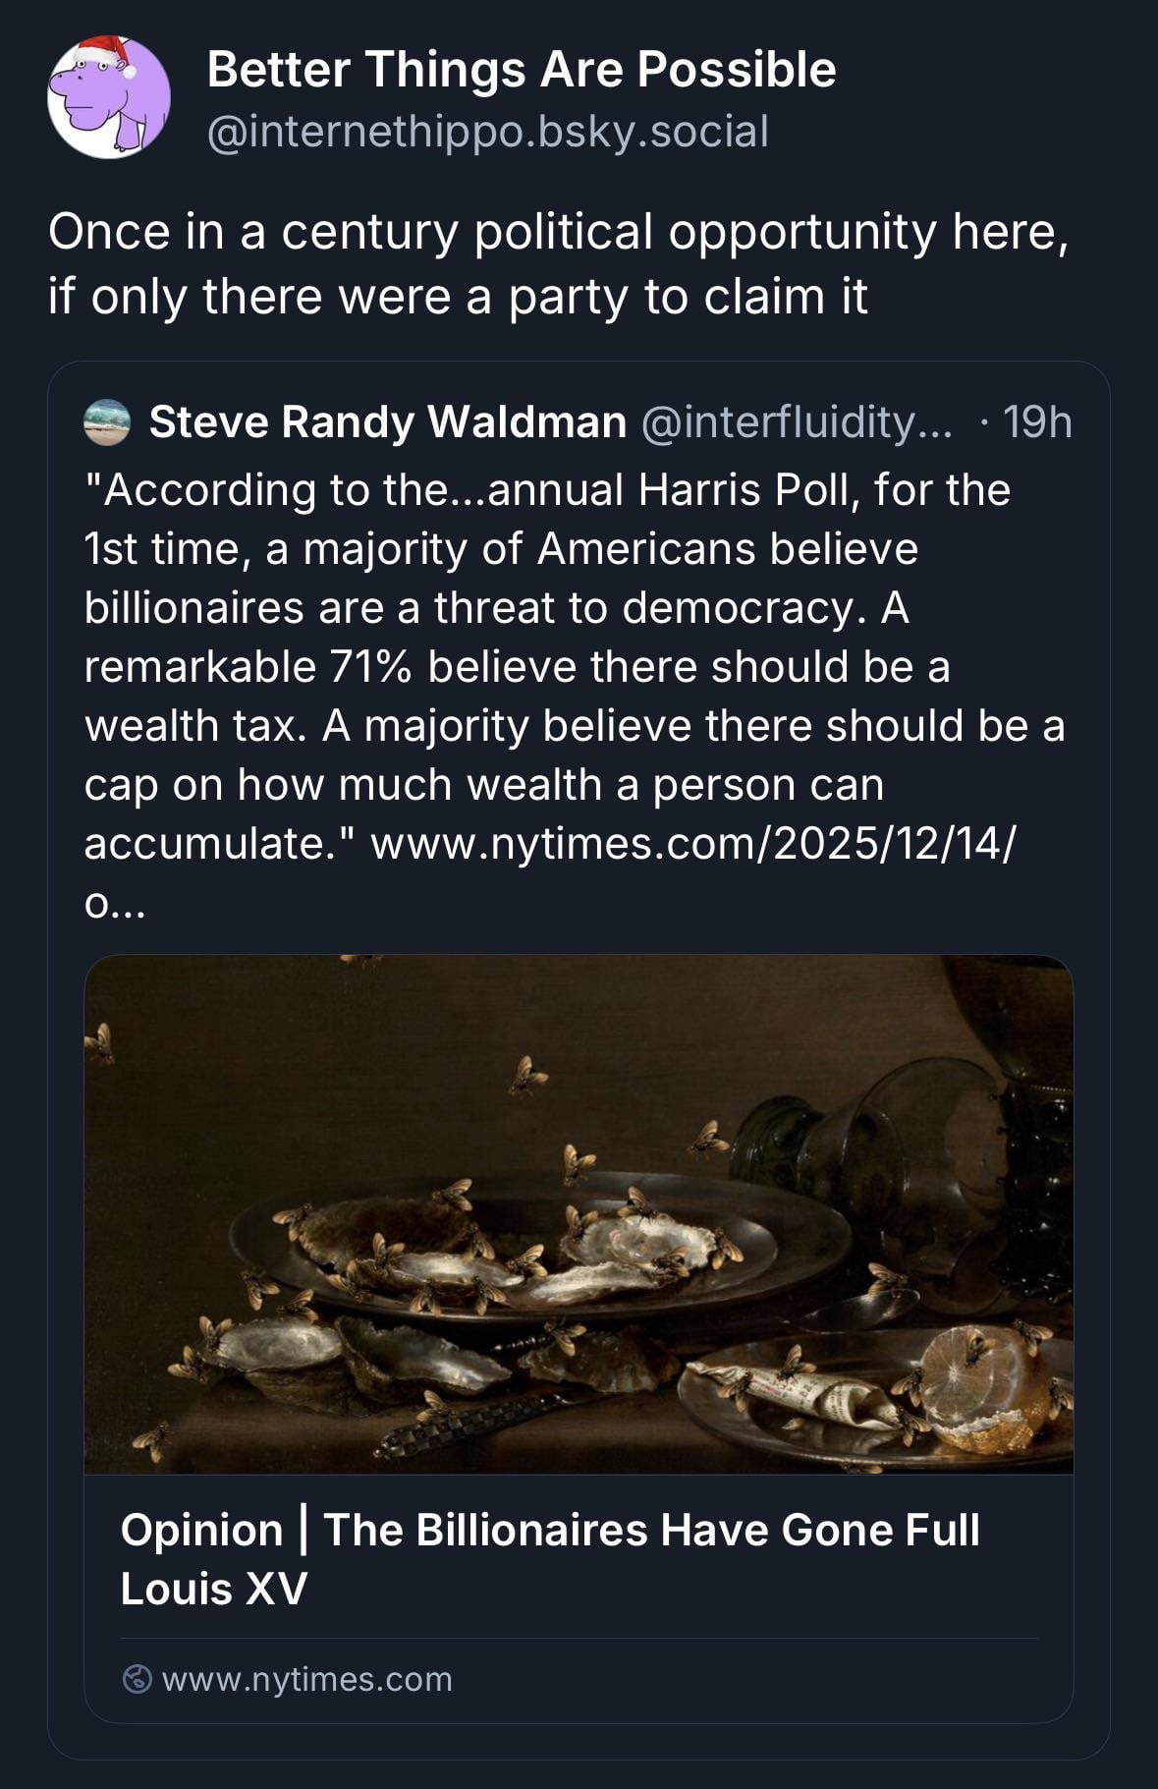Click "Louis XV" on headline's second line
Screen dimensions: 1158x1789
pyautogui.click(x=214, y=1589)
